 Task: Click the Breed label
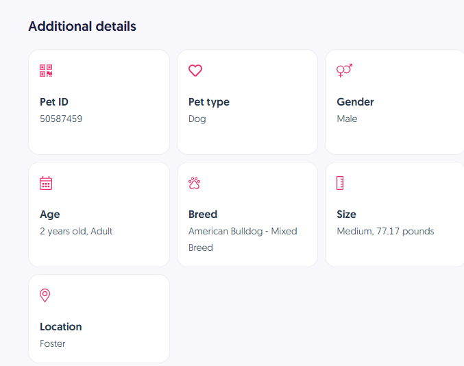[203, 215]
